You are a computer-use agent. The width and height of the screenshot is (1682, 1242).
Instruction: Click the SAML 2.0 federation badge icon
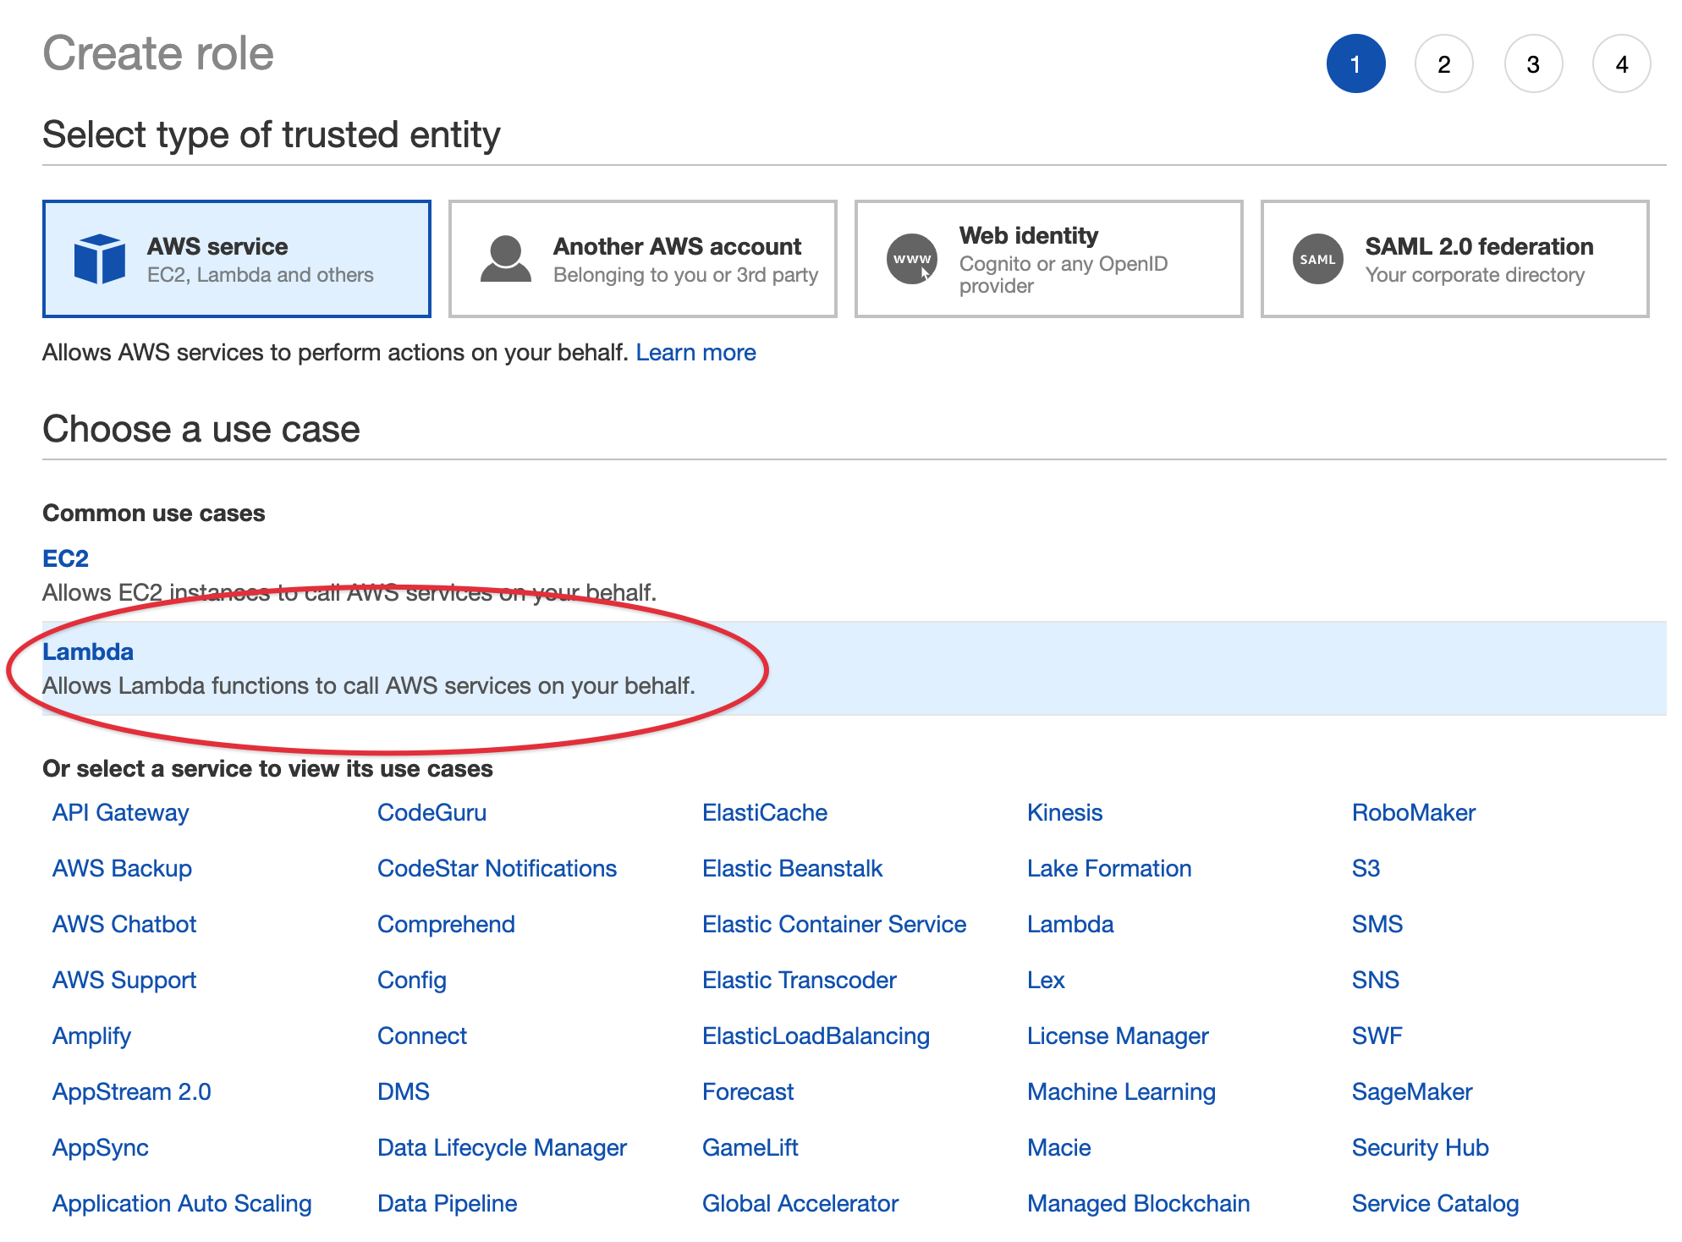click(x=1316, y=259)
